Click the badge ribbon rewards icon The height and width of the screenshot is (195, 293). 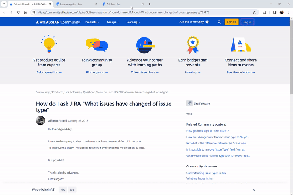[193, 45]
